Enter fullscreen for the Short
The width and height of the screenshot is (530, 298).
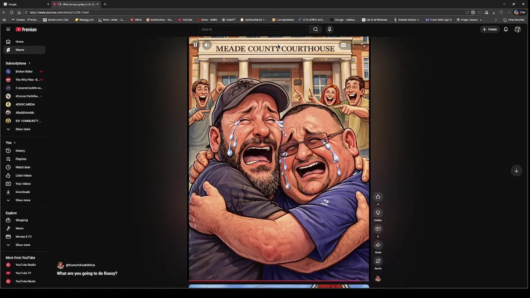tap(363, 45)
